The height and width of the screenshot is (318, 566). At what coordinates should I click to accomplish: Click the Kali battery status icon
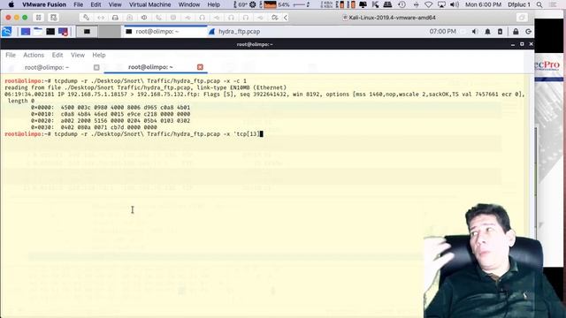[500, 32]
